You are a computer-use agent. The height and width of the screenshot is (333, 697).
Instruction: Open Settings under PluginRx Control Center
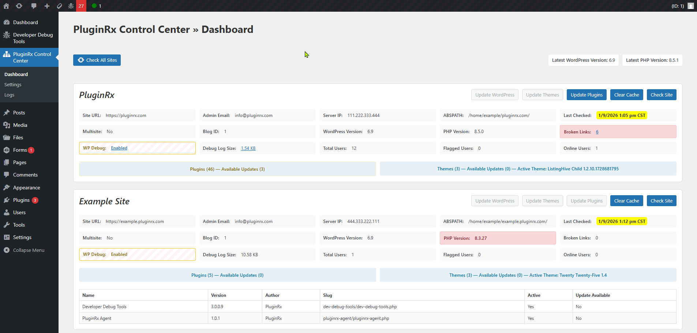13,84
